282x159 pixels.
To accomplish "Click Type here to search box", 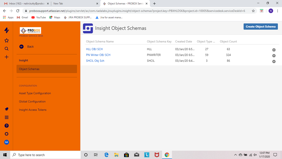I will (45, 155).
